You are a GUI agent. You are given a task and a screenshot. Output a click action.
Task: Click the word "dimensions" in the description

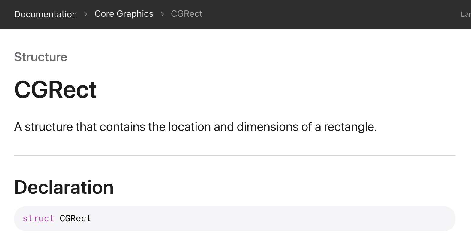click(268, 127)
